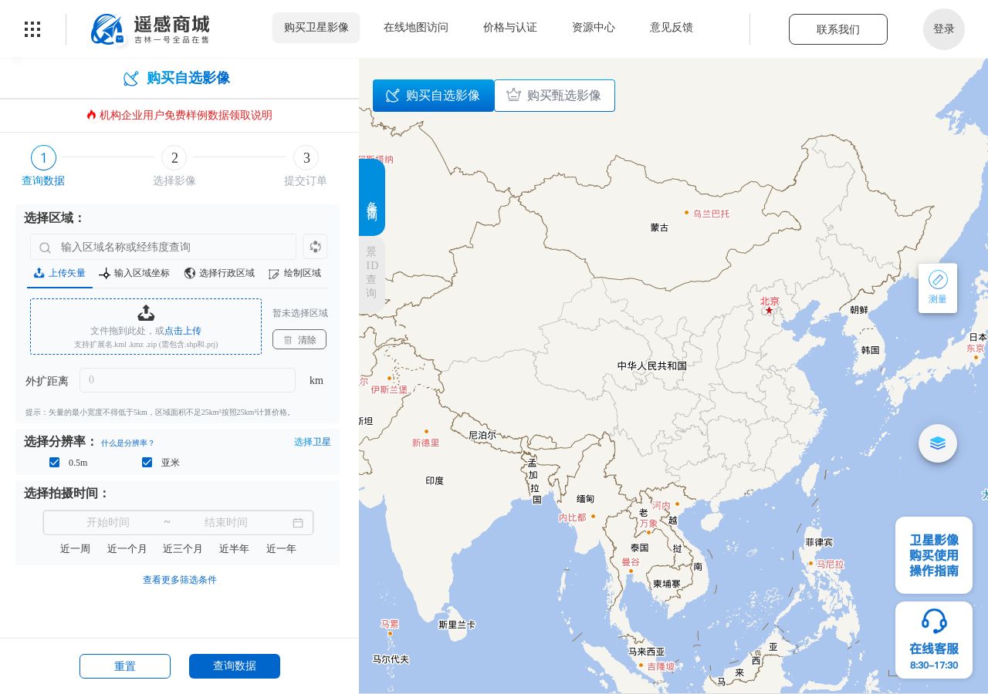The image size is (988, 694).
Task: Switch to the 选择行政区域 tab
Action: pos(219,273)
